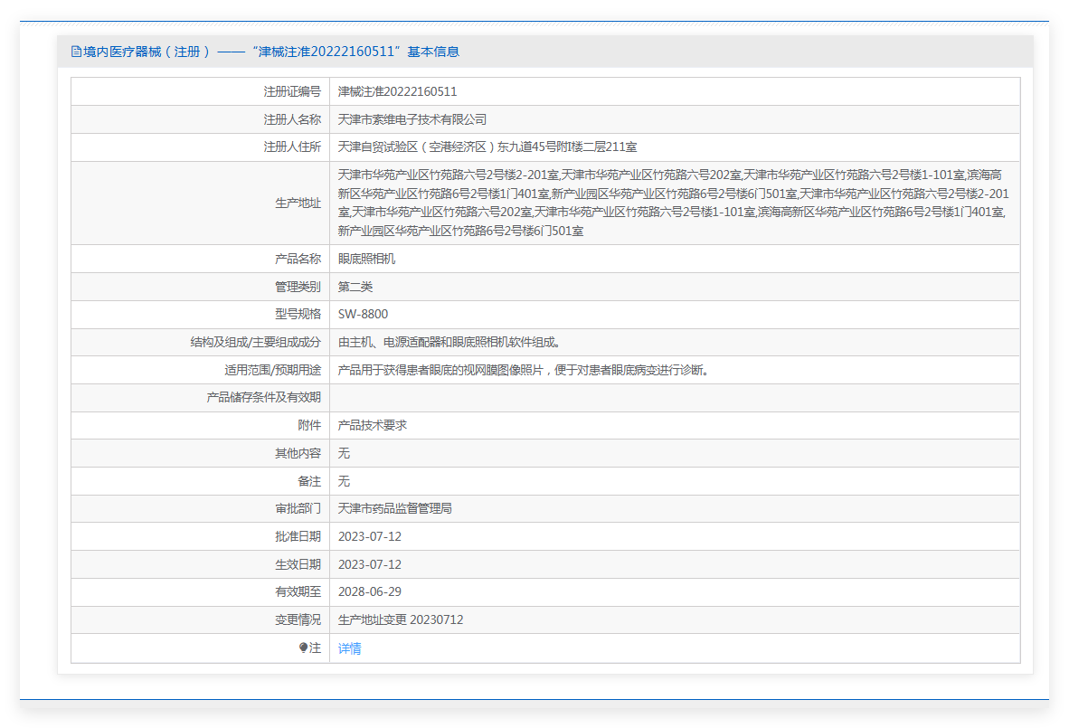
Task: Select expiry date 2028-06-29
Action: coord(370,591)
